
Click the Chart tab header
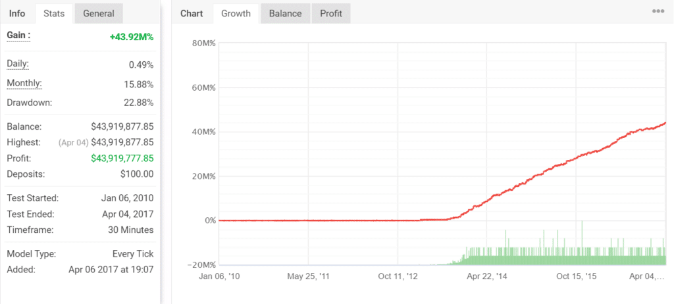tap(192, 13)
